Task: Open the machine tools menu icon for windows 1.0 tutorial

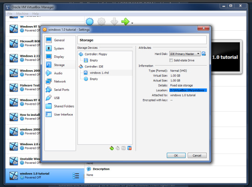Action: click(x=76, y=176)
